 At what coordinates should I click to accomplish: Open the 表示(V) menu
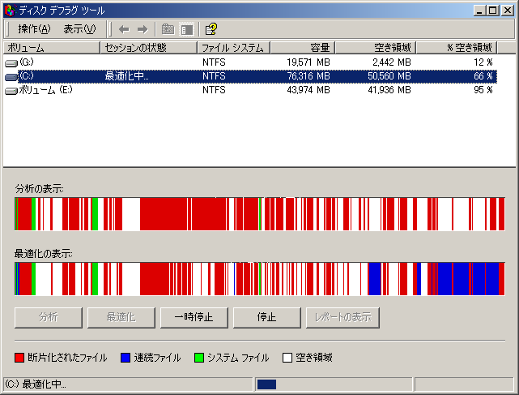coord(79,29)
